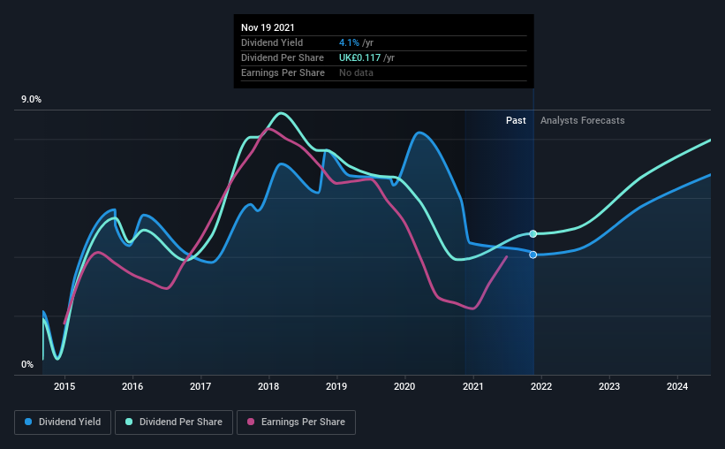The image size is (725, 449).
Task: Toggle the Dividend Yield legend button
Action: point(63,422)
